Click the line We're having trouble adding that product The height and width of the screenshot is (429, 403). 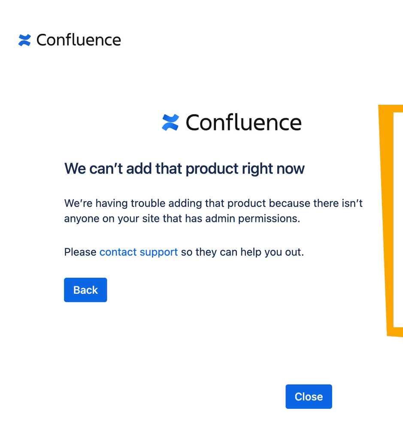(x=214, y=203)
